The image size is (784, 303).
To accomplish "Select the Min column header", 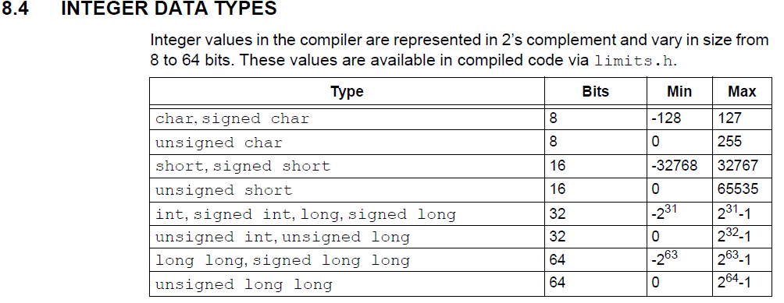I will (x=679, y=92).
